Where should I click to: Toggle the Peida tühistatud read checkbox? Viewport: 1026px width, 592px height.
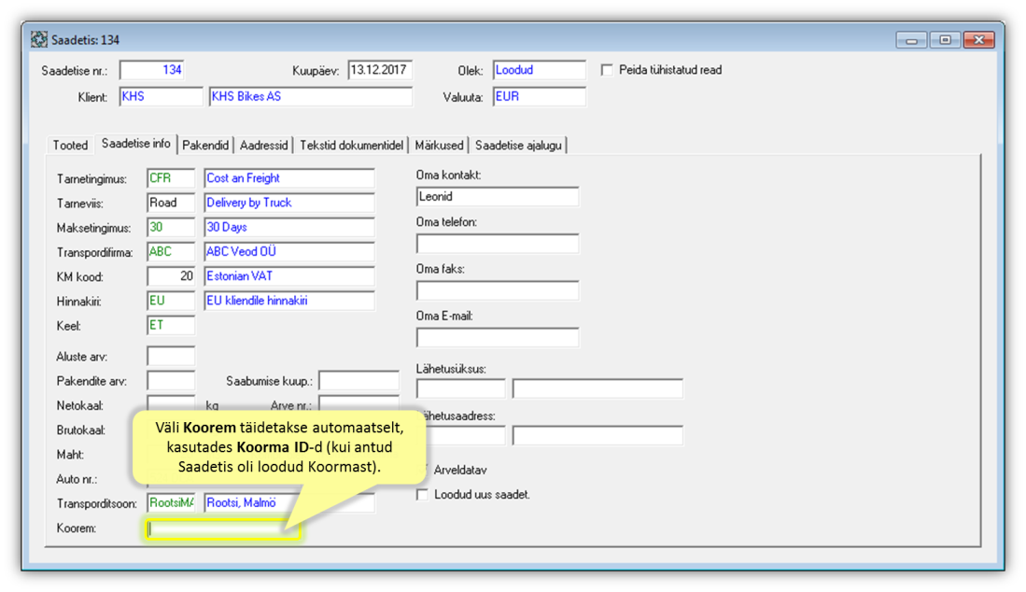coord(607,70)
